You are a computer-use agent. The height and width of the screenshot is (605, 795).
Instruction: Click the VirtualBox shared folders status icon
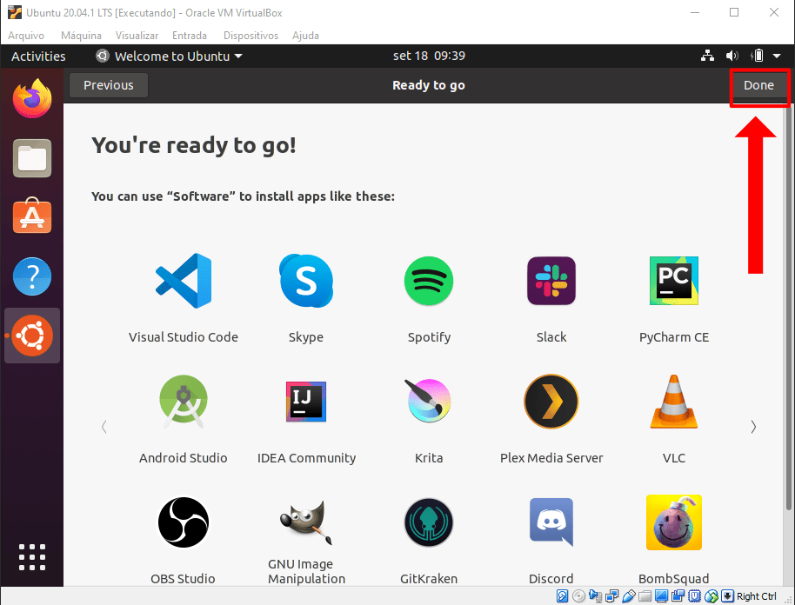coord(645,596)
